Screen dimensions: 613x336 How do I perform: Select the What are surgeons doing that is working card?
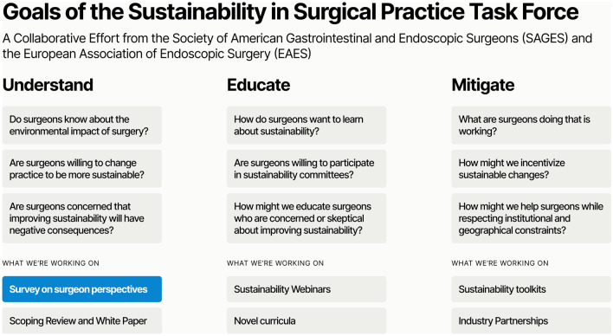pos(531,126)
